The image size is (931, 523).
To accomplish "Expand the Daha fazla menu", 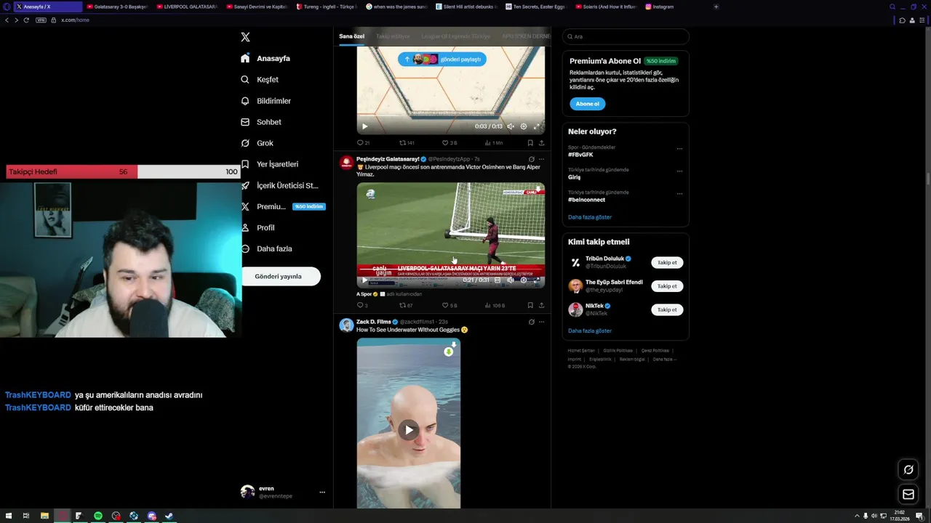I will click(266, 248).
